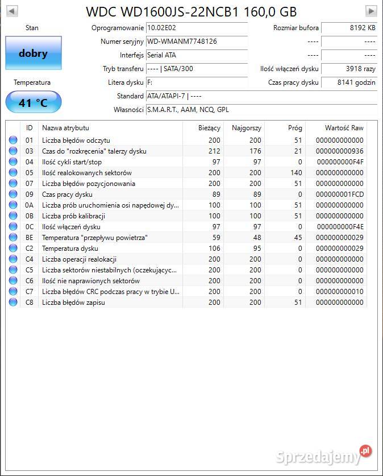The image size is (383, 476).
Task: Click the power-on hours field 8141 godzin
Action: coord(349,82)
